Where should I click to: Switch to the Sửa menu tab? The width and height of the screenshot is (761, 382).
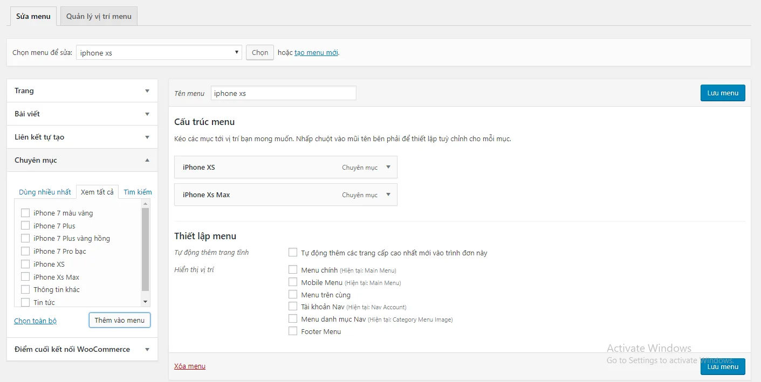[33, 16]
